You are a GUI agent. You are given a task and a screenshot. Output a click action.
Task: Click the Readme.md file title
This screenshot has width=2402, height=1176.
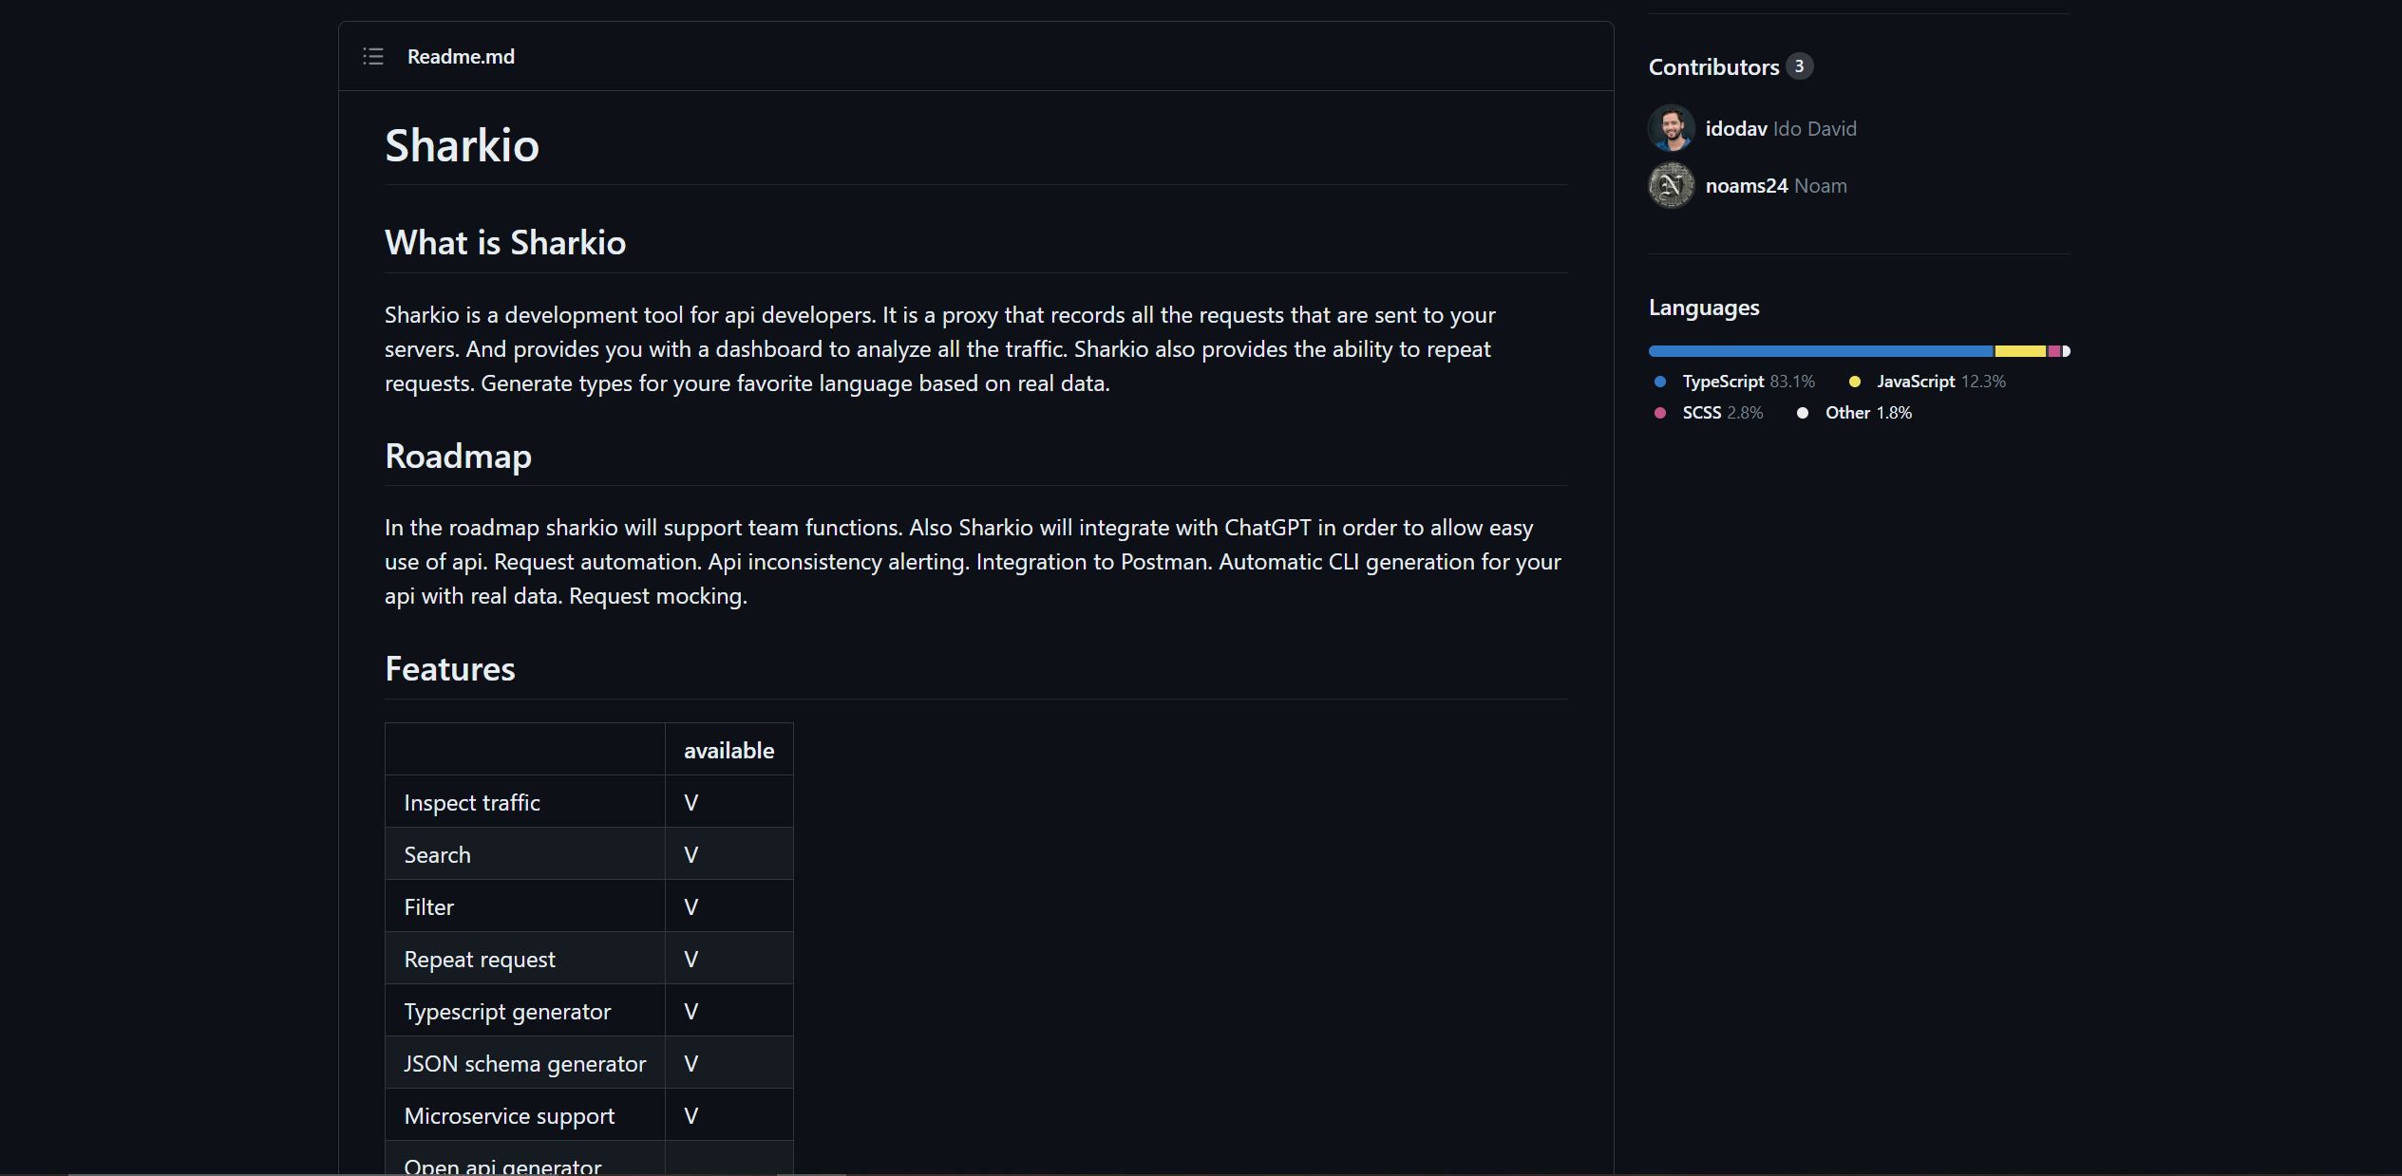461,57
